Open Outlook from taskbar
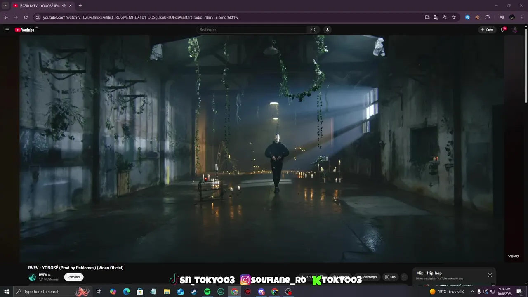This screenshot has width=528, height=297. (x=180, y=292)
